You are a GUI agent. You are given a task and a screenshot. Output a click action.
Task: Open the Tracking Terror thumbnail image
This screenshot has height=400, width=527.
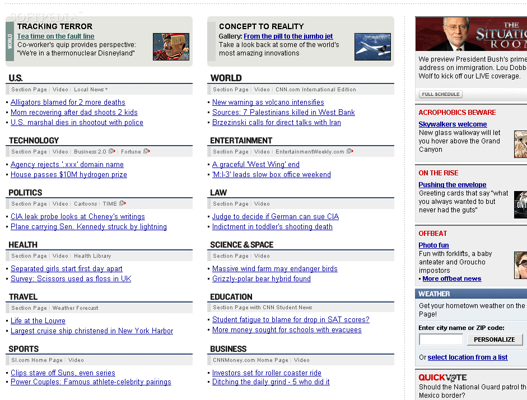click(171, 46)
